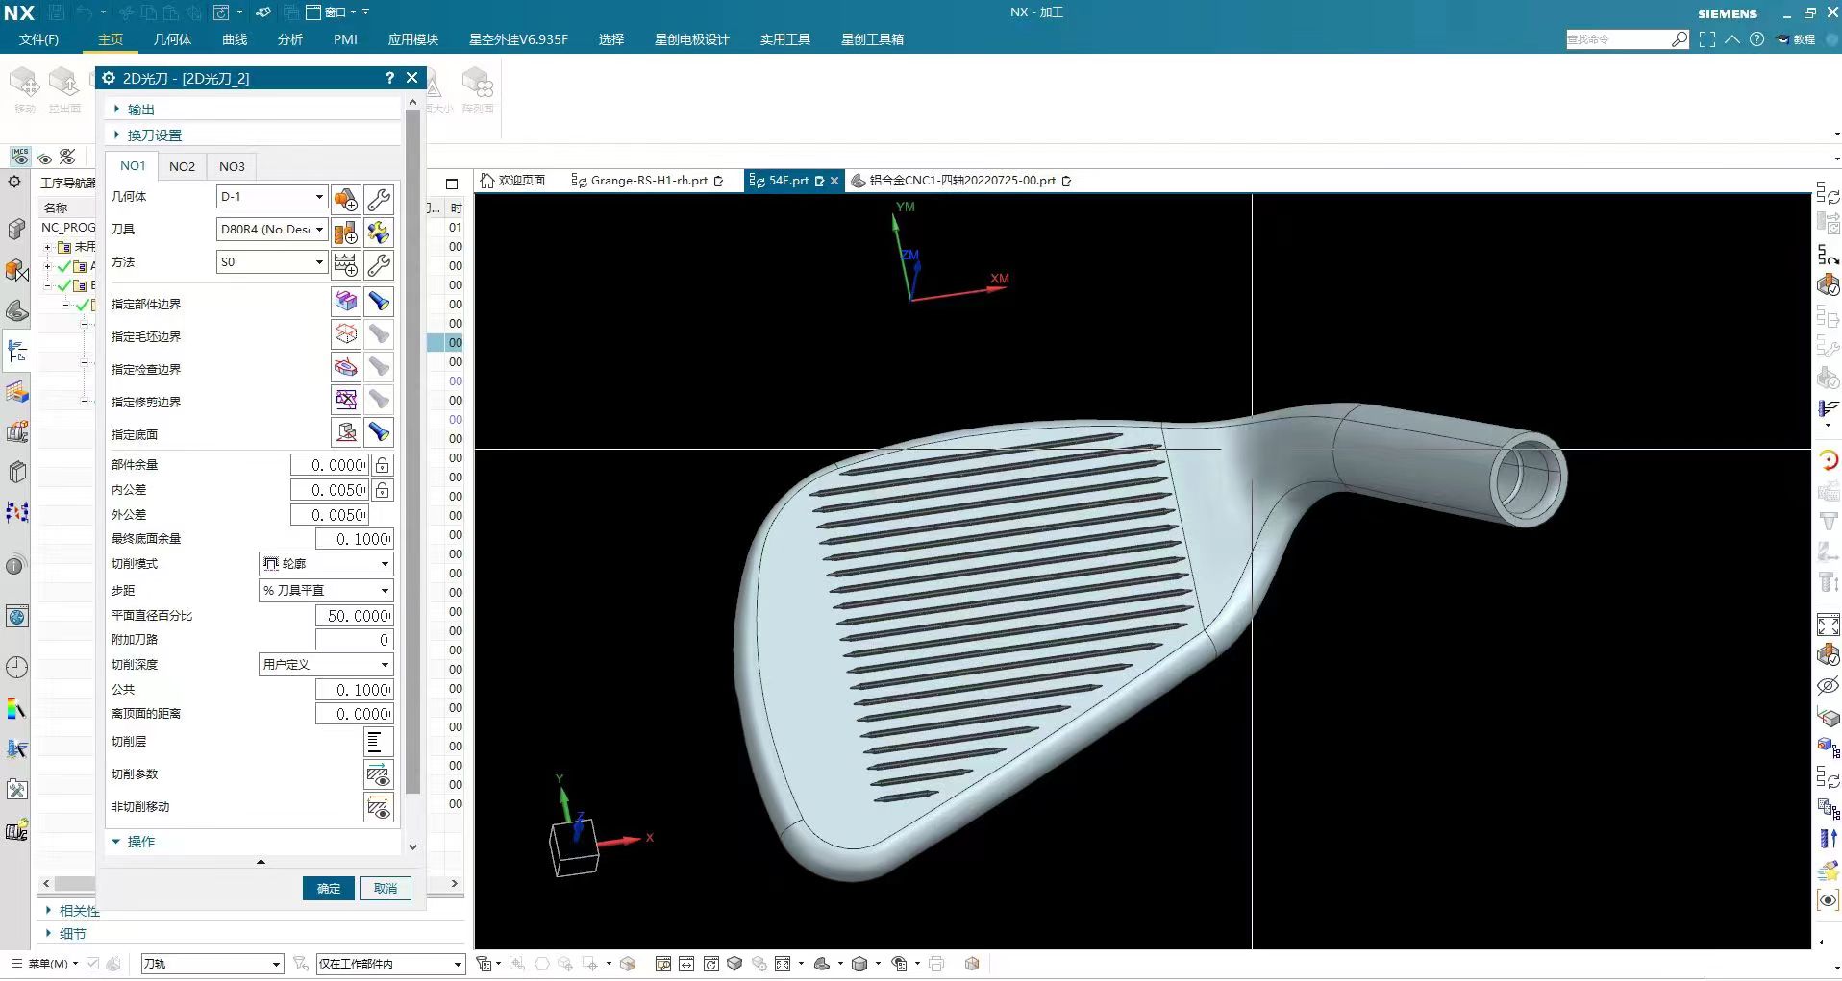Open the 切削模式 dropdown showing 轮廓

click(x=326, y=564)
